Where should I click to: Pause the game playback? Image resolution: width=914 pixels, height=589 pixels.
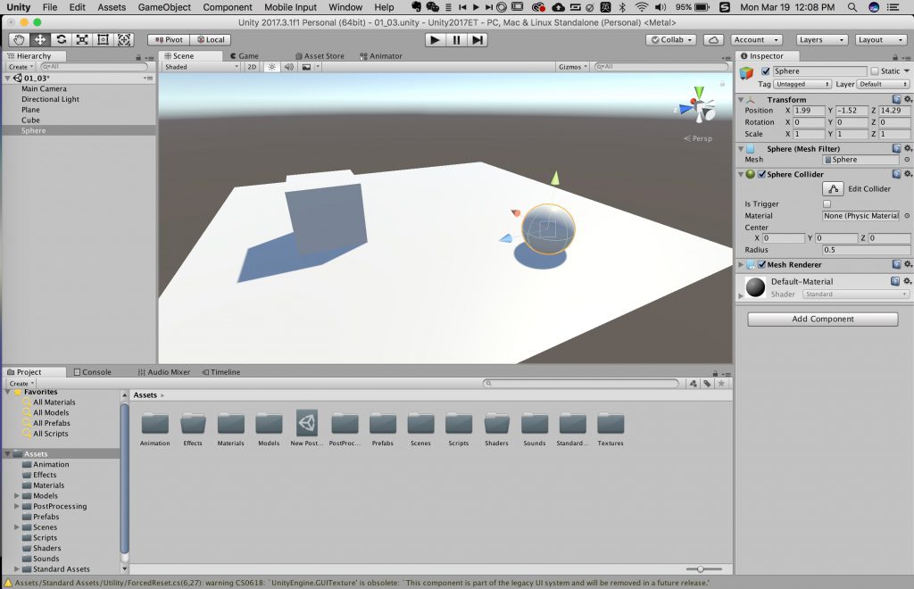pos(456,39)
